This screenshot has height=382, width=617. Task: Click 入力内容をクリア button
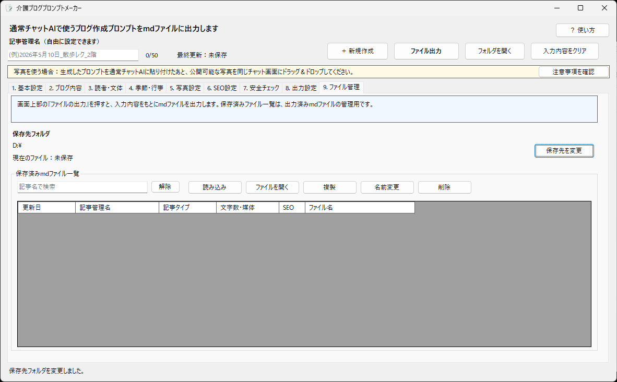click(565, 51)
